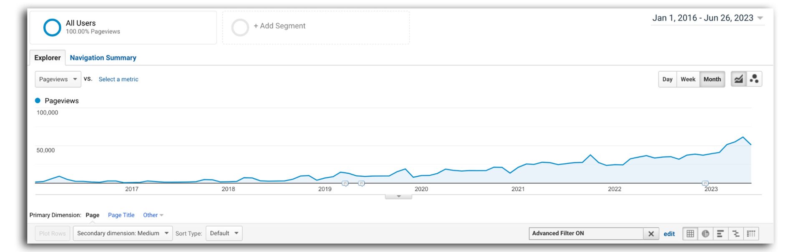Click edit next to Advanced Filter
This screenshot has width=801, height=252.
[669, 234]
